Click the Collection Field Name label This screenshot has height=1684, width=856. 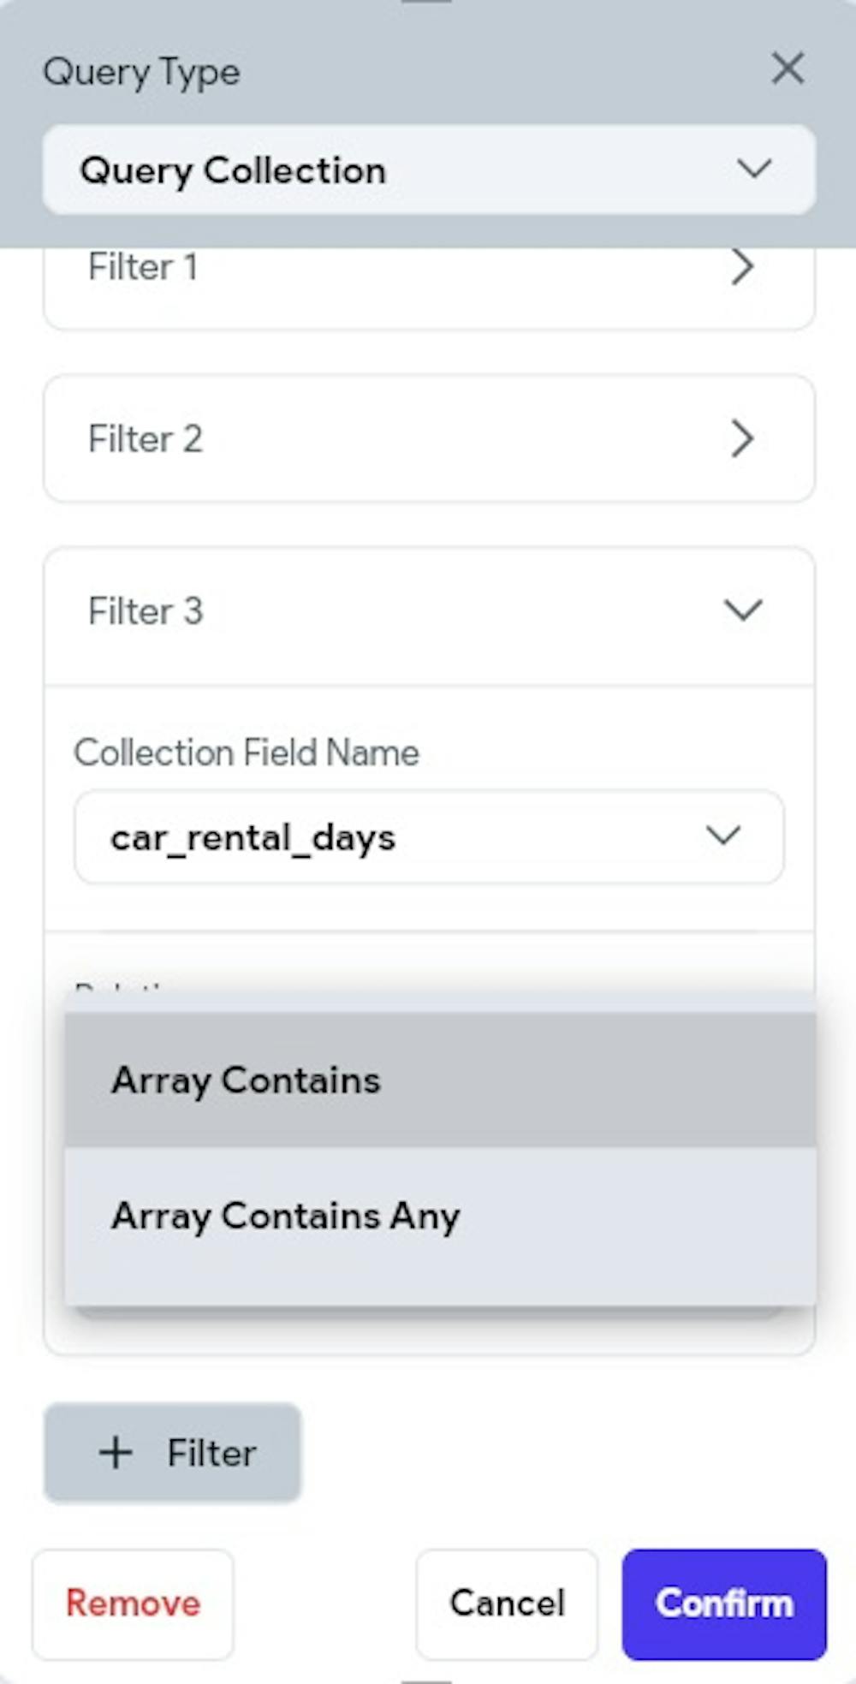tap(247, 753)
